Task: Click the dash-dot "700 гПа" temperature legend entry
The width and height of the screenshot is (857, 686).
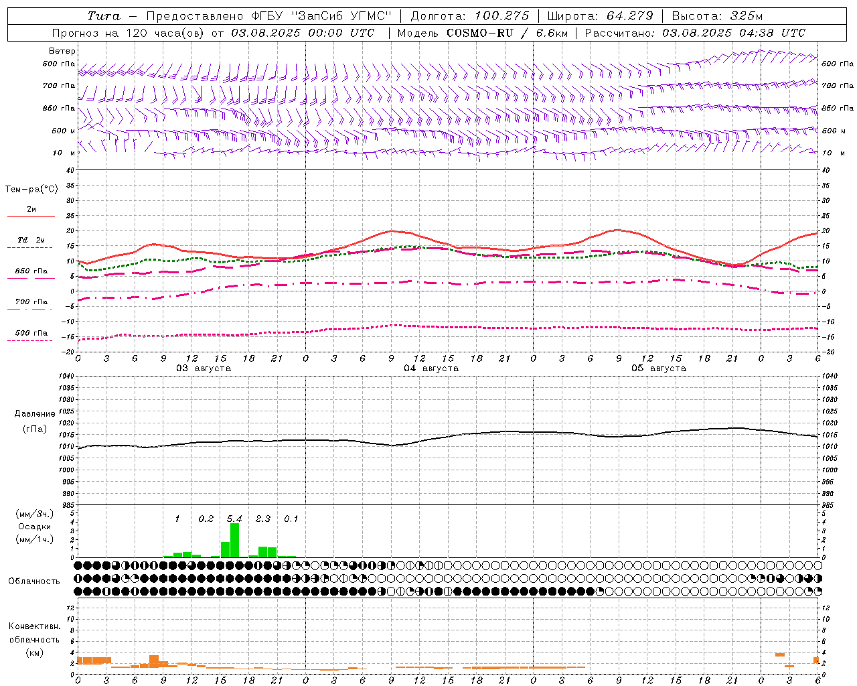Action: pos(31,302)
